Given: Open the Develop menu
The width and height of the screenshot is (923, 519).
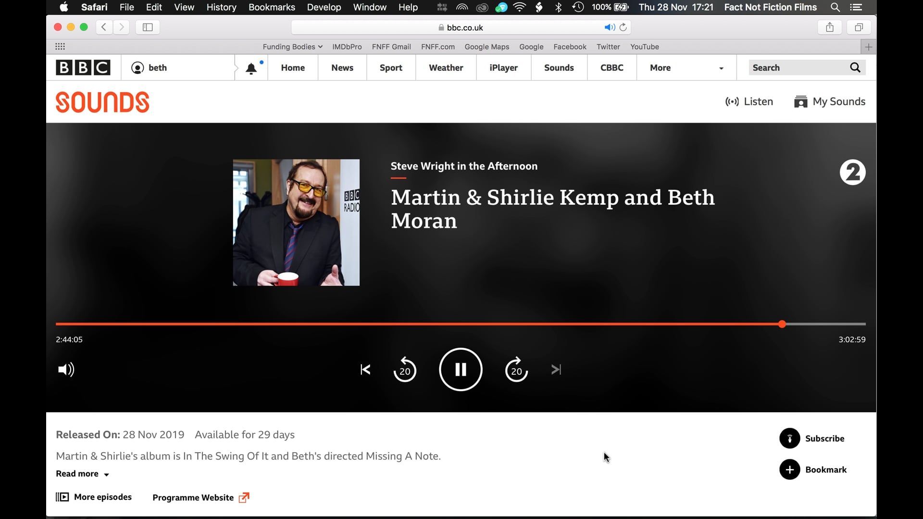Looking at the screenshot, I should tap(324, 7).
